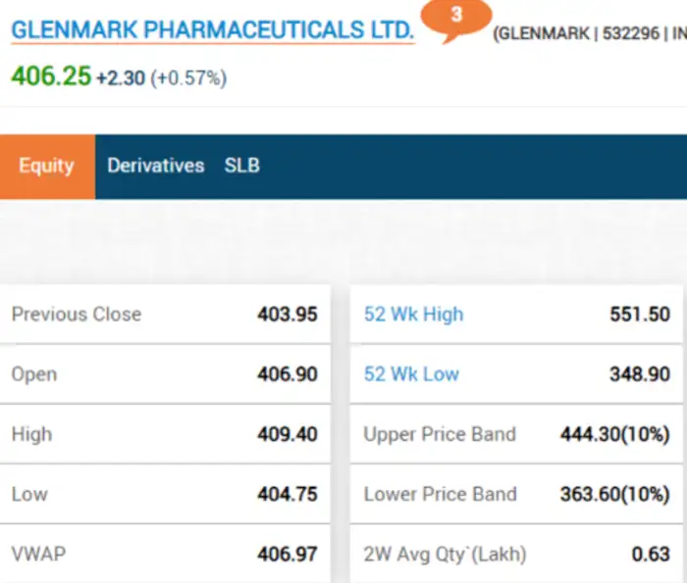The height and width of the screenshot is (583, 687).
Task: Select the Low value 404.75
Action: 288,494
